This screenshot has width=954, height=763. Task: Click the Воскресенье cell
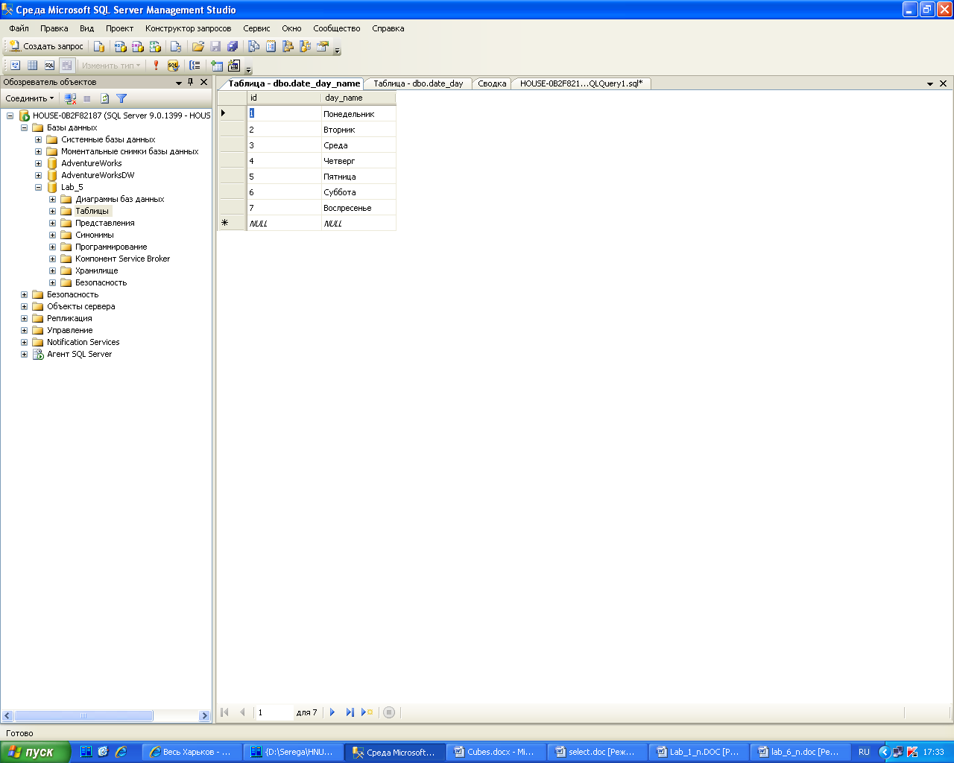358,208
